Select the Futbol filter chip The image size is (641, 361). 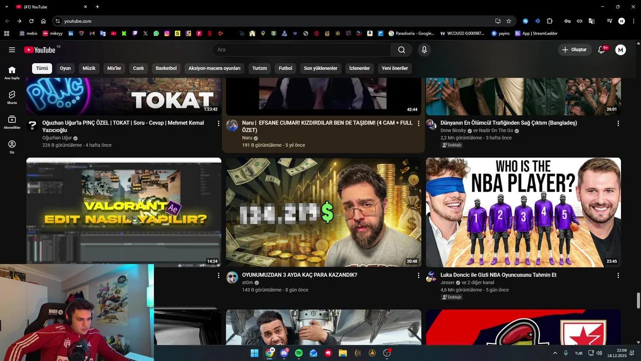click(x=285, y=68)
